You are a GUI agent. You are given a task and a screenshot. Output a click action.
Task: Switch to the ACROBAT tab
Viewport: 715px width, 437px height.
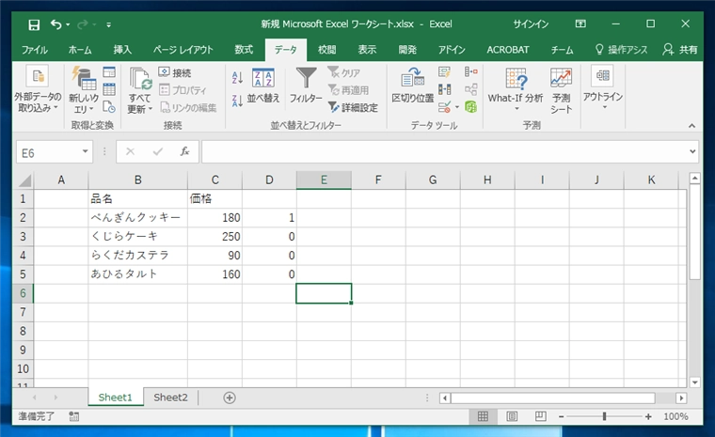pyautogui.click(x=507, y=50)
